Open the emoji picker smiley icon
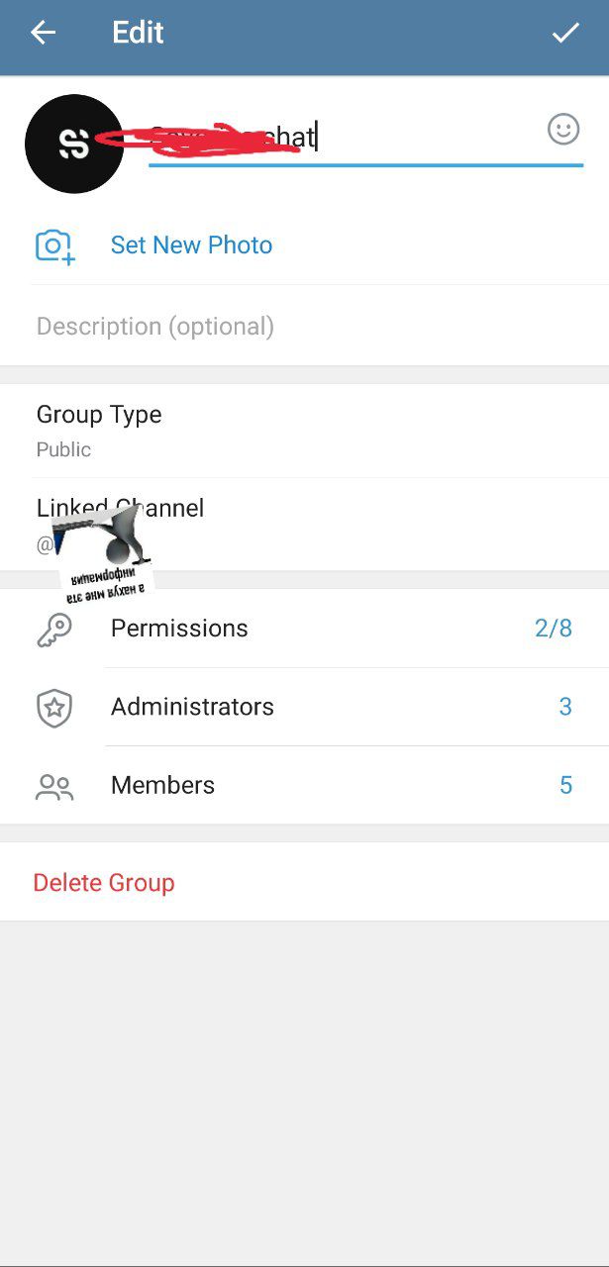609x1267 pixels. point(563,129)
